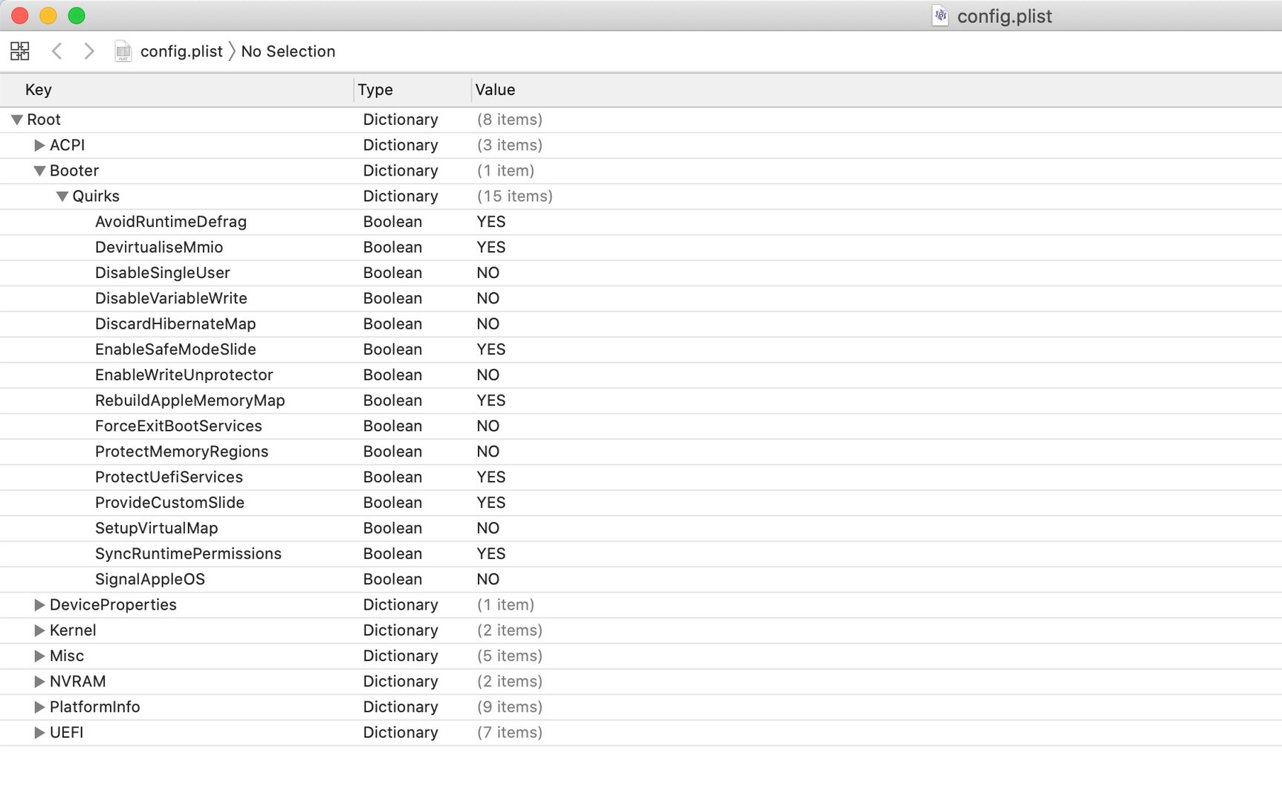
Task: Click the Key column header
Action: tap(39, 90)
